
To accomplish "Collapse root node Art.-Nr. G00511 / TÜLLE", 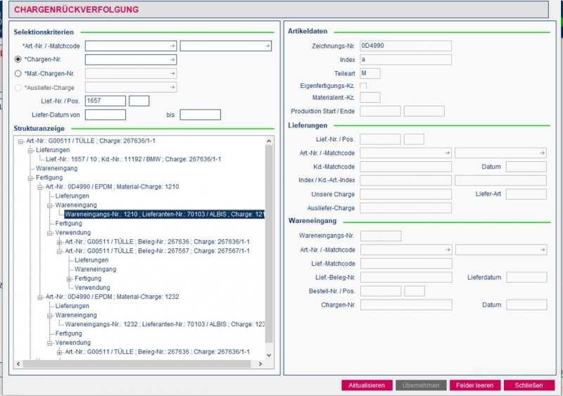I will (x=21, y=141).
